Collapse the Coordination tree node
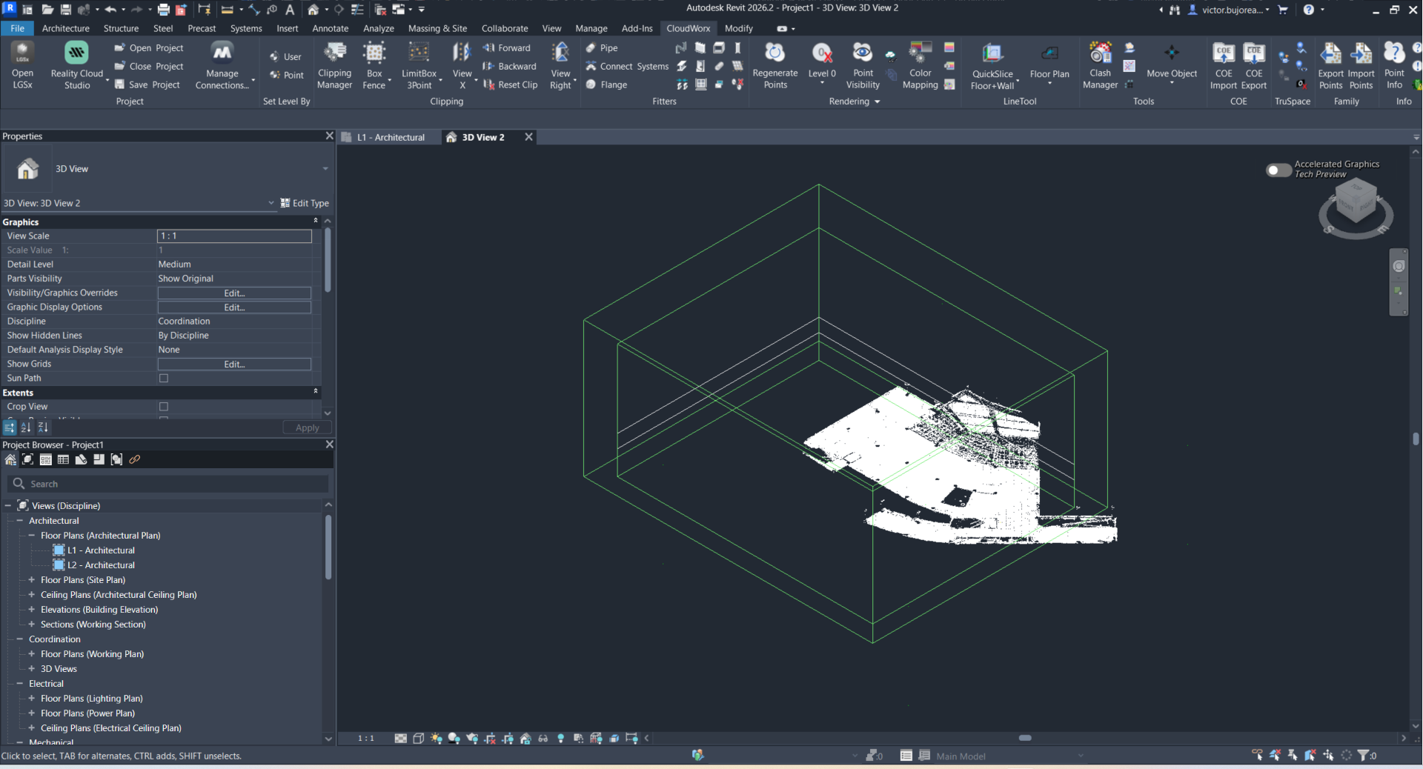Image resolution: width=1423 pixels, height=769 pixels. click(20, 639)
